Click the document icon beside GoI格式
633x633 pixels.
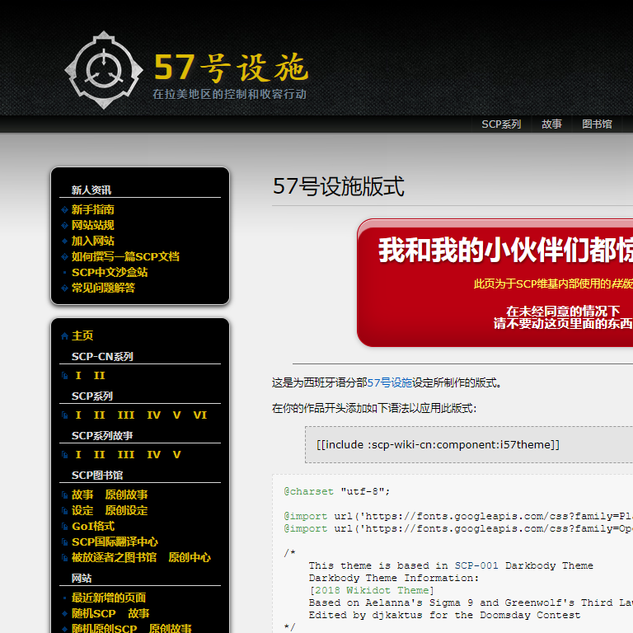[x=64, y=527]
